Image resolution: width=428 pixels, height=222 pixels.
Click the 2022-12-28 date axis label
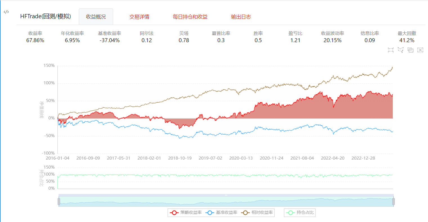363,158
